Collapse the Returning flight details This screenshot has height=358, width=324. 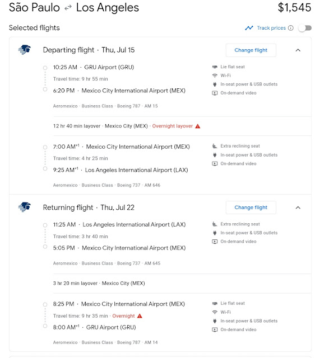pos(298,208)
